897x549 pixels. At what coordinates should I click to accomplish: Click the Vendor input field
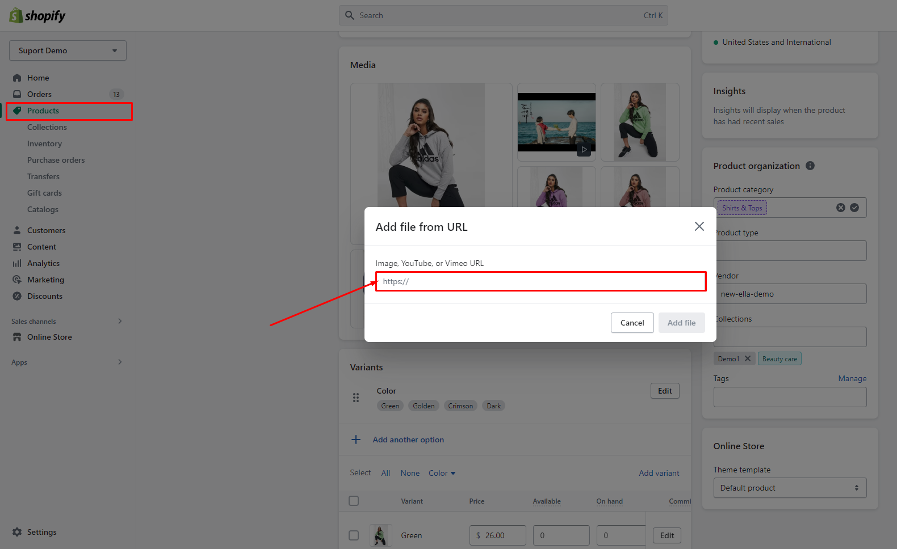coord(790,294)
